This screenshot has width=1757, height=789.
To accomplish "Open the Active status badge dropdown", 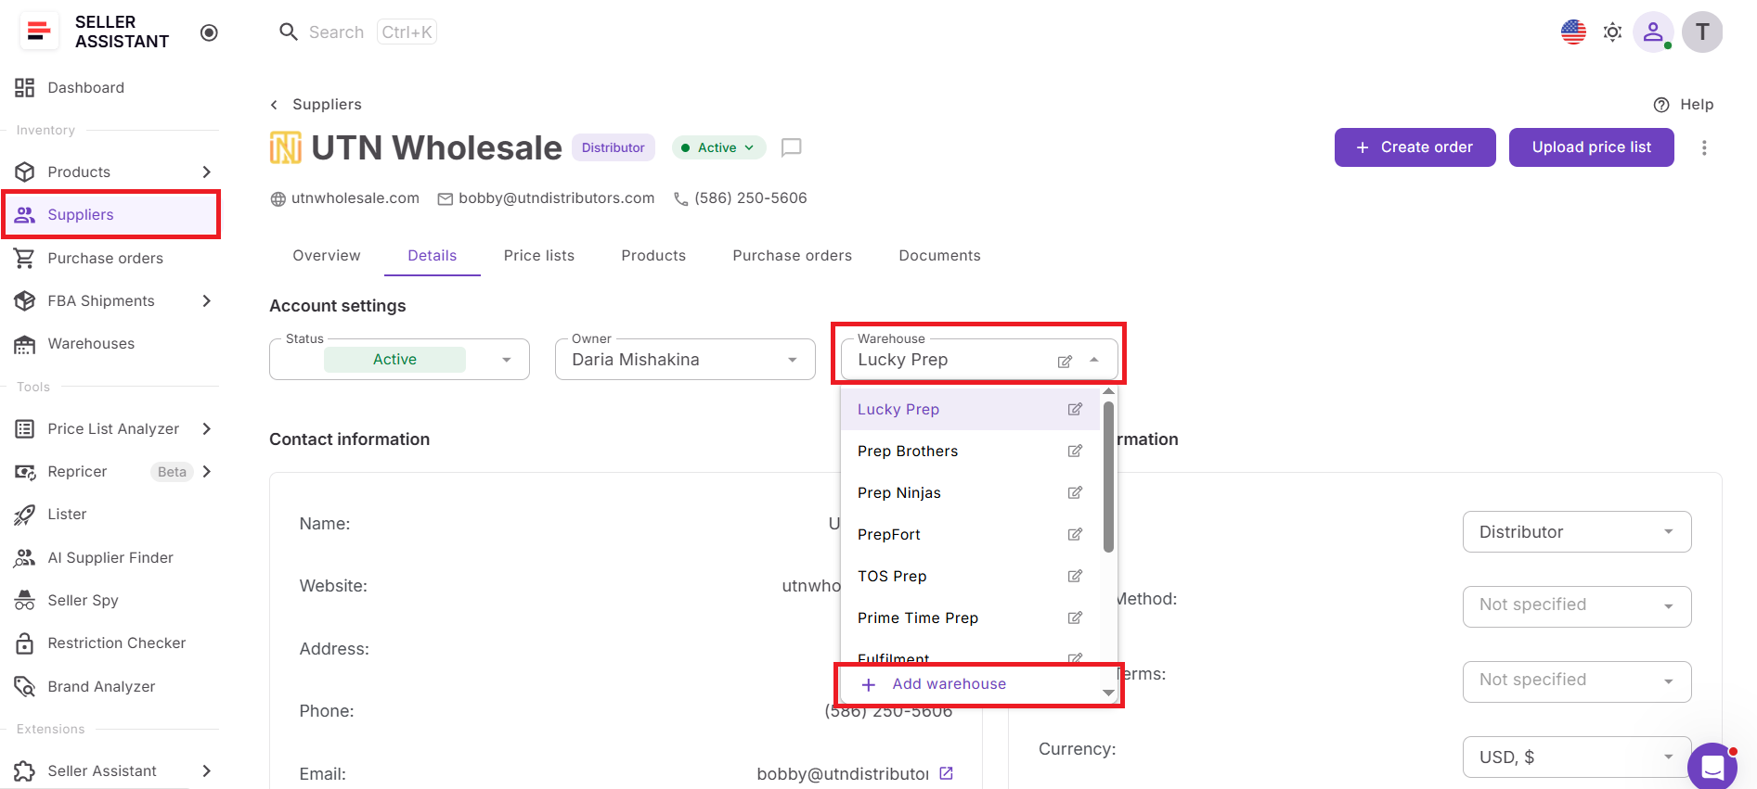I will (718, 147).
